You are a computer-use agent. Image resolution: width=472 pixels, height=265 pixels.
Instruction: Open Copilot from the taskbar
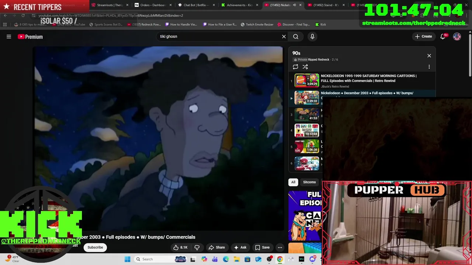click(x=204, y=259)
